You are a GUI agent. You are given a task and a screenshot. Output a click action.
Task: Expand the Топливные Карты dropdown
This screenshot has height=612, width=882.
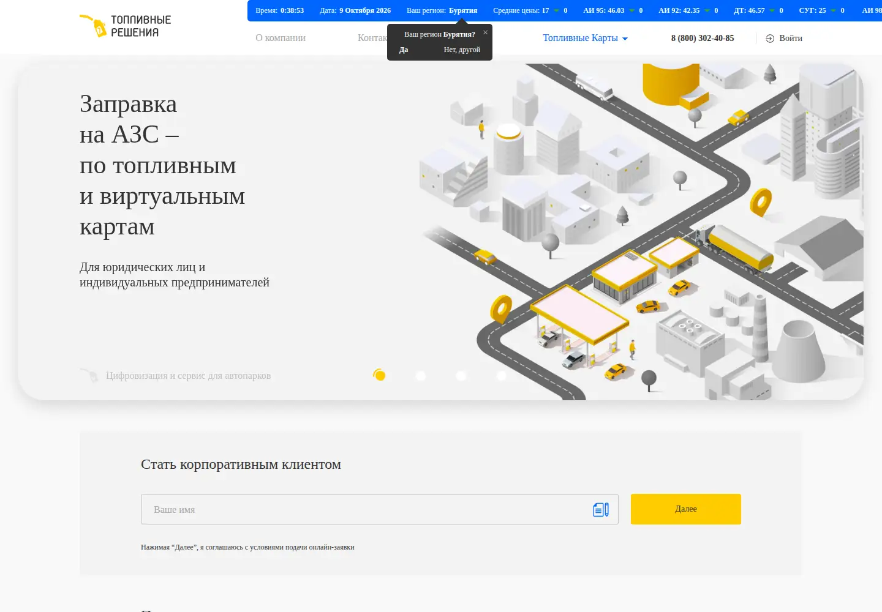click(586, 38)
